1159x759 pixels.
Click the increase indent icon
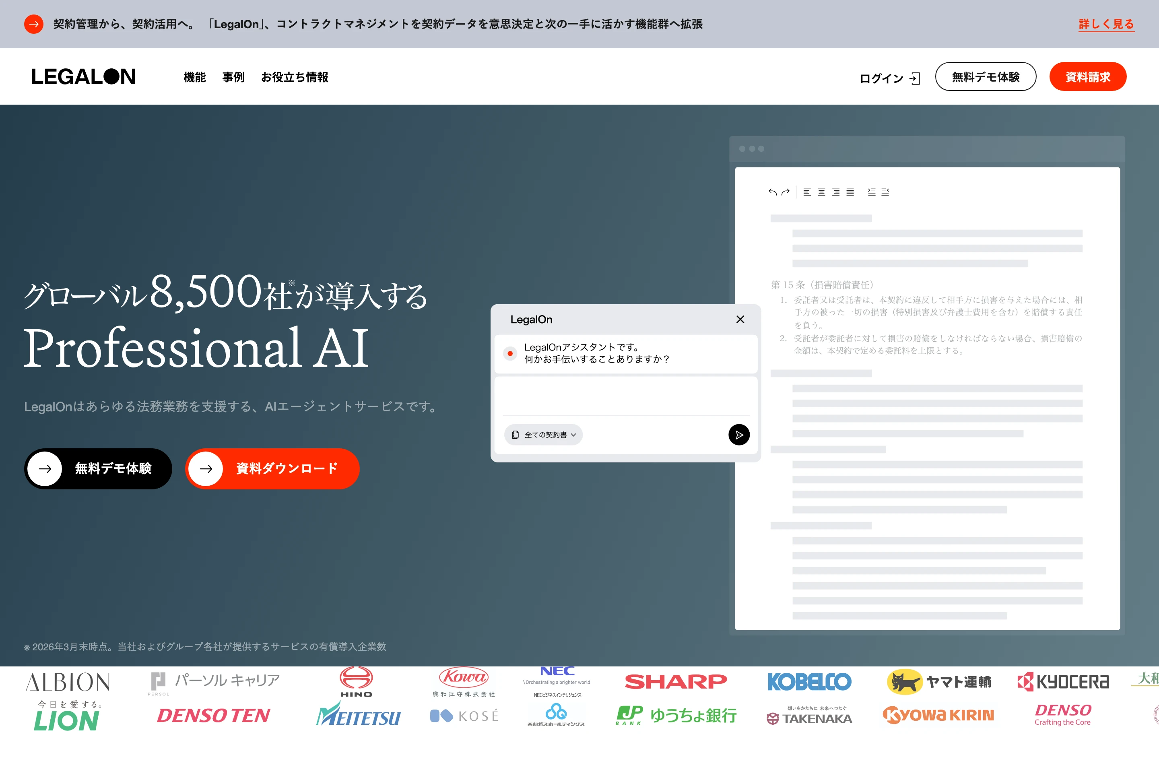click(872, 192)
